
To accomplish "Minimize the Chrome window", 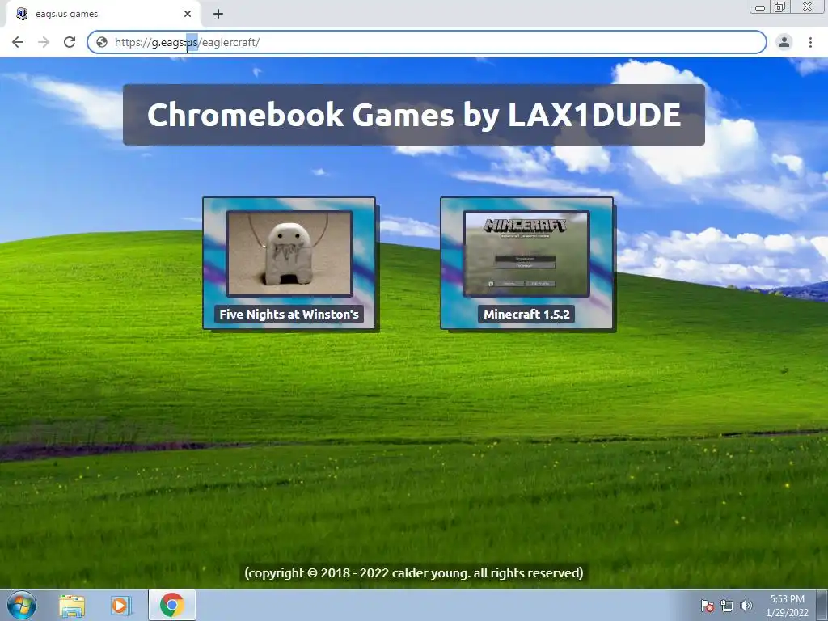I will pyautogui.click(x=760, y=6).
